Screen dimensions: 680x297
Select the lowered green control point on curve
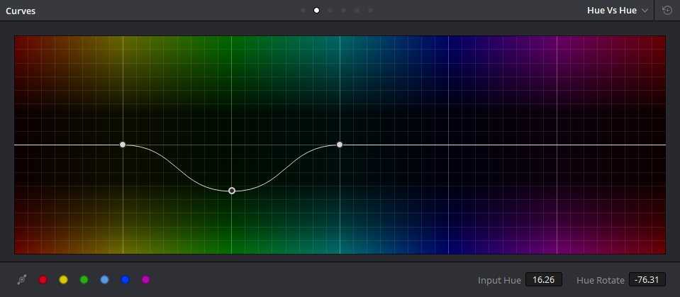232,191
